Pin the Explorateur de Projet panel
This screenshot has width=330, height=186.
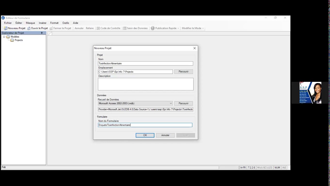42,33
